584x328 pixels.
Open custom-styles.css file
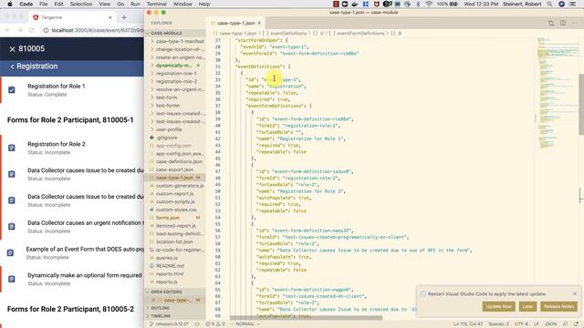tap(176, 210)
